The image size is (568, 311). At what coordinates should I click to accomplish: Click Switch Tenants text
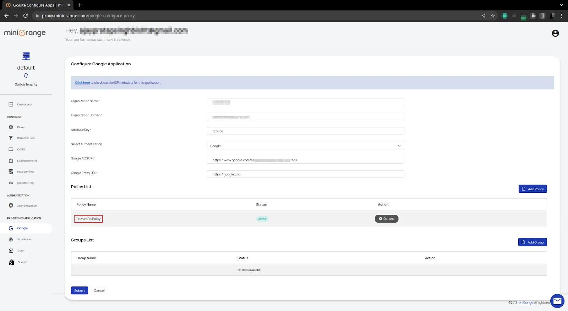tap(26, 84)
